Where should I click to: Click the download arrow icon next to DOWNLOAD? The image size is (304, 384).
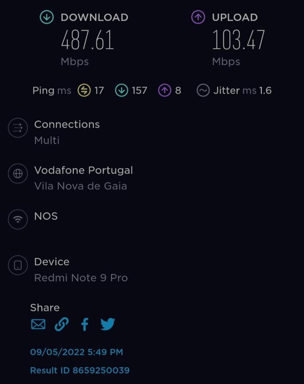(47, 17)
